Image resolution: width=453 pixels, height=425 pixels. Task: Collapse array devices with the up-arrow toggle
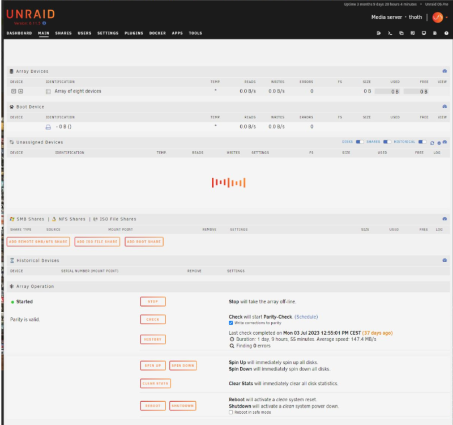click(20, 91)
